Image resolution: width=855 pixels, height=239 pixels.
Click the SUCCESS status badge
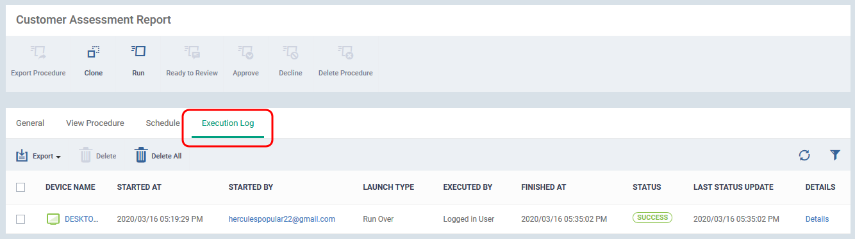pyautogui.click(x=652, y=218)
